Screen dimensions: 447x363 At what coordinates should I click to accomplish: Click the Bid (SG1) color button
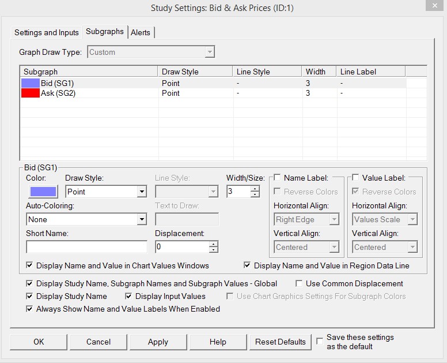pos(41,192)
